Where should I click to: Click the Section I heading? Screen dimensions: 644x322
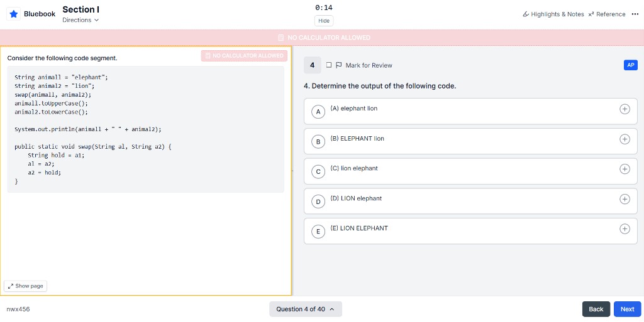[x=81, y=9]
